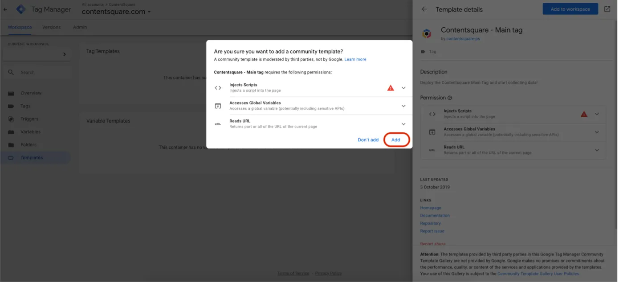Click the Google Tag Manager logo
This screenshot has width=619, height=283.
coord(21,9)
